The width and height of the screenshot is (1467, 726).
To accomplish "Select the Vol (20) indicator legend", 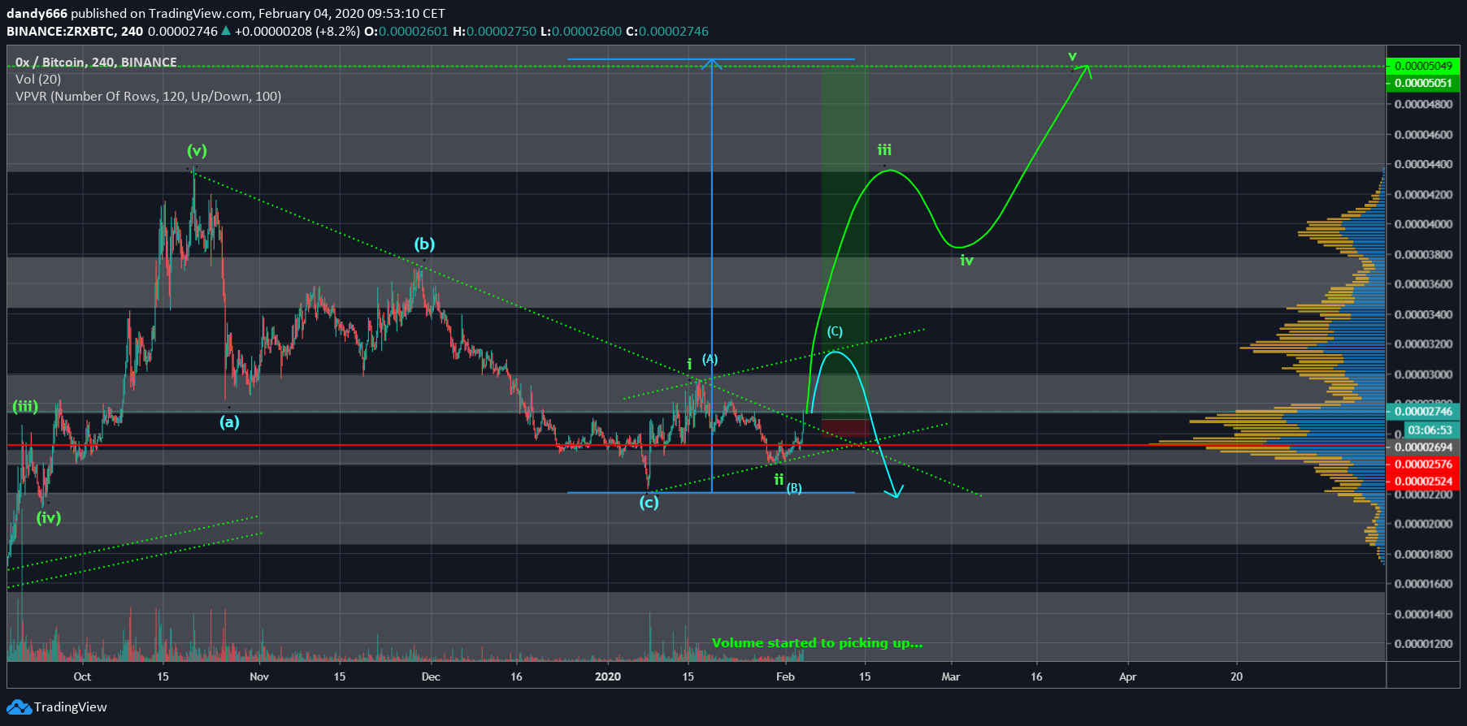I will coord(38,79).
